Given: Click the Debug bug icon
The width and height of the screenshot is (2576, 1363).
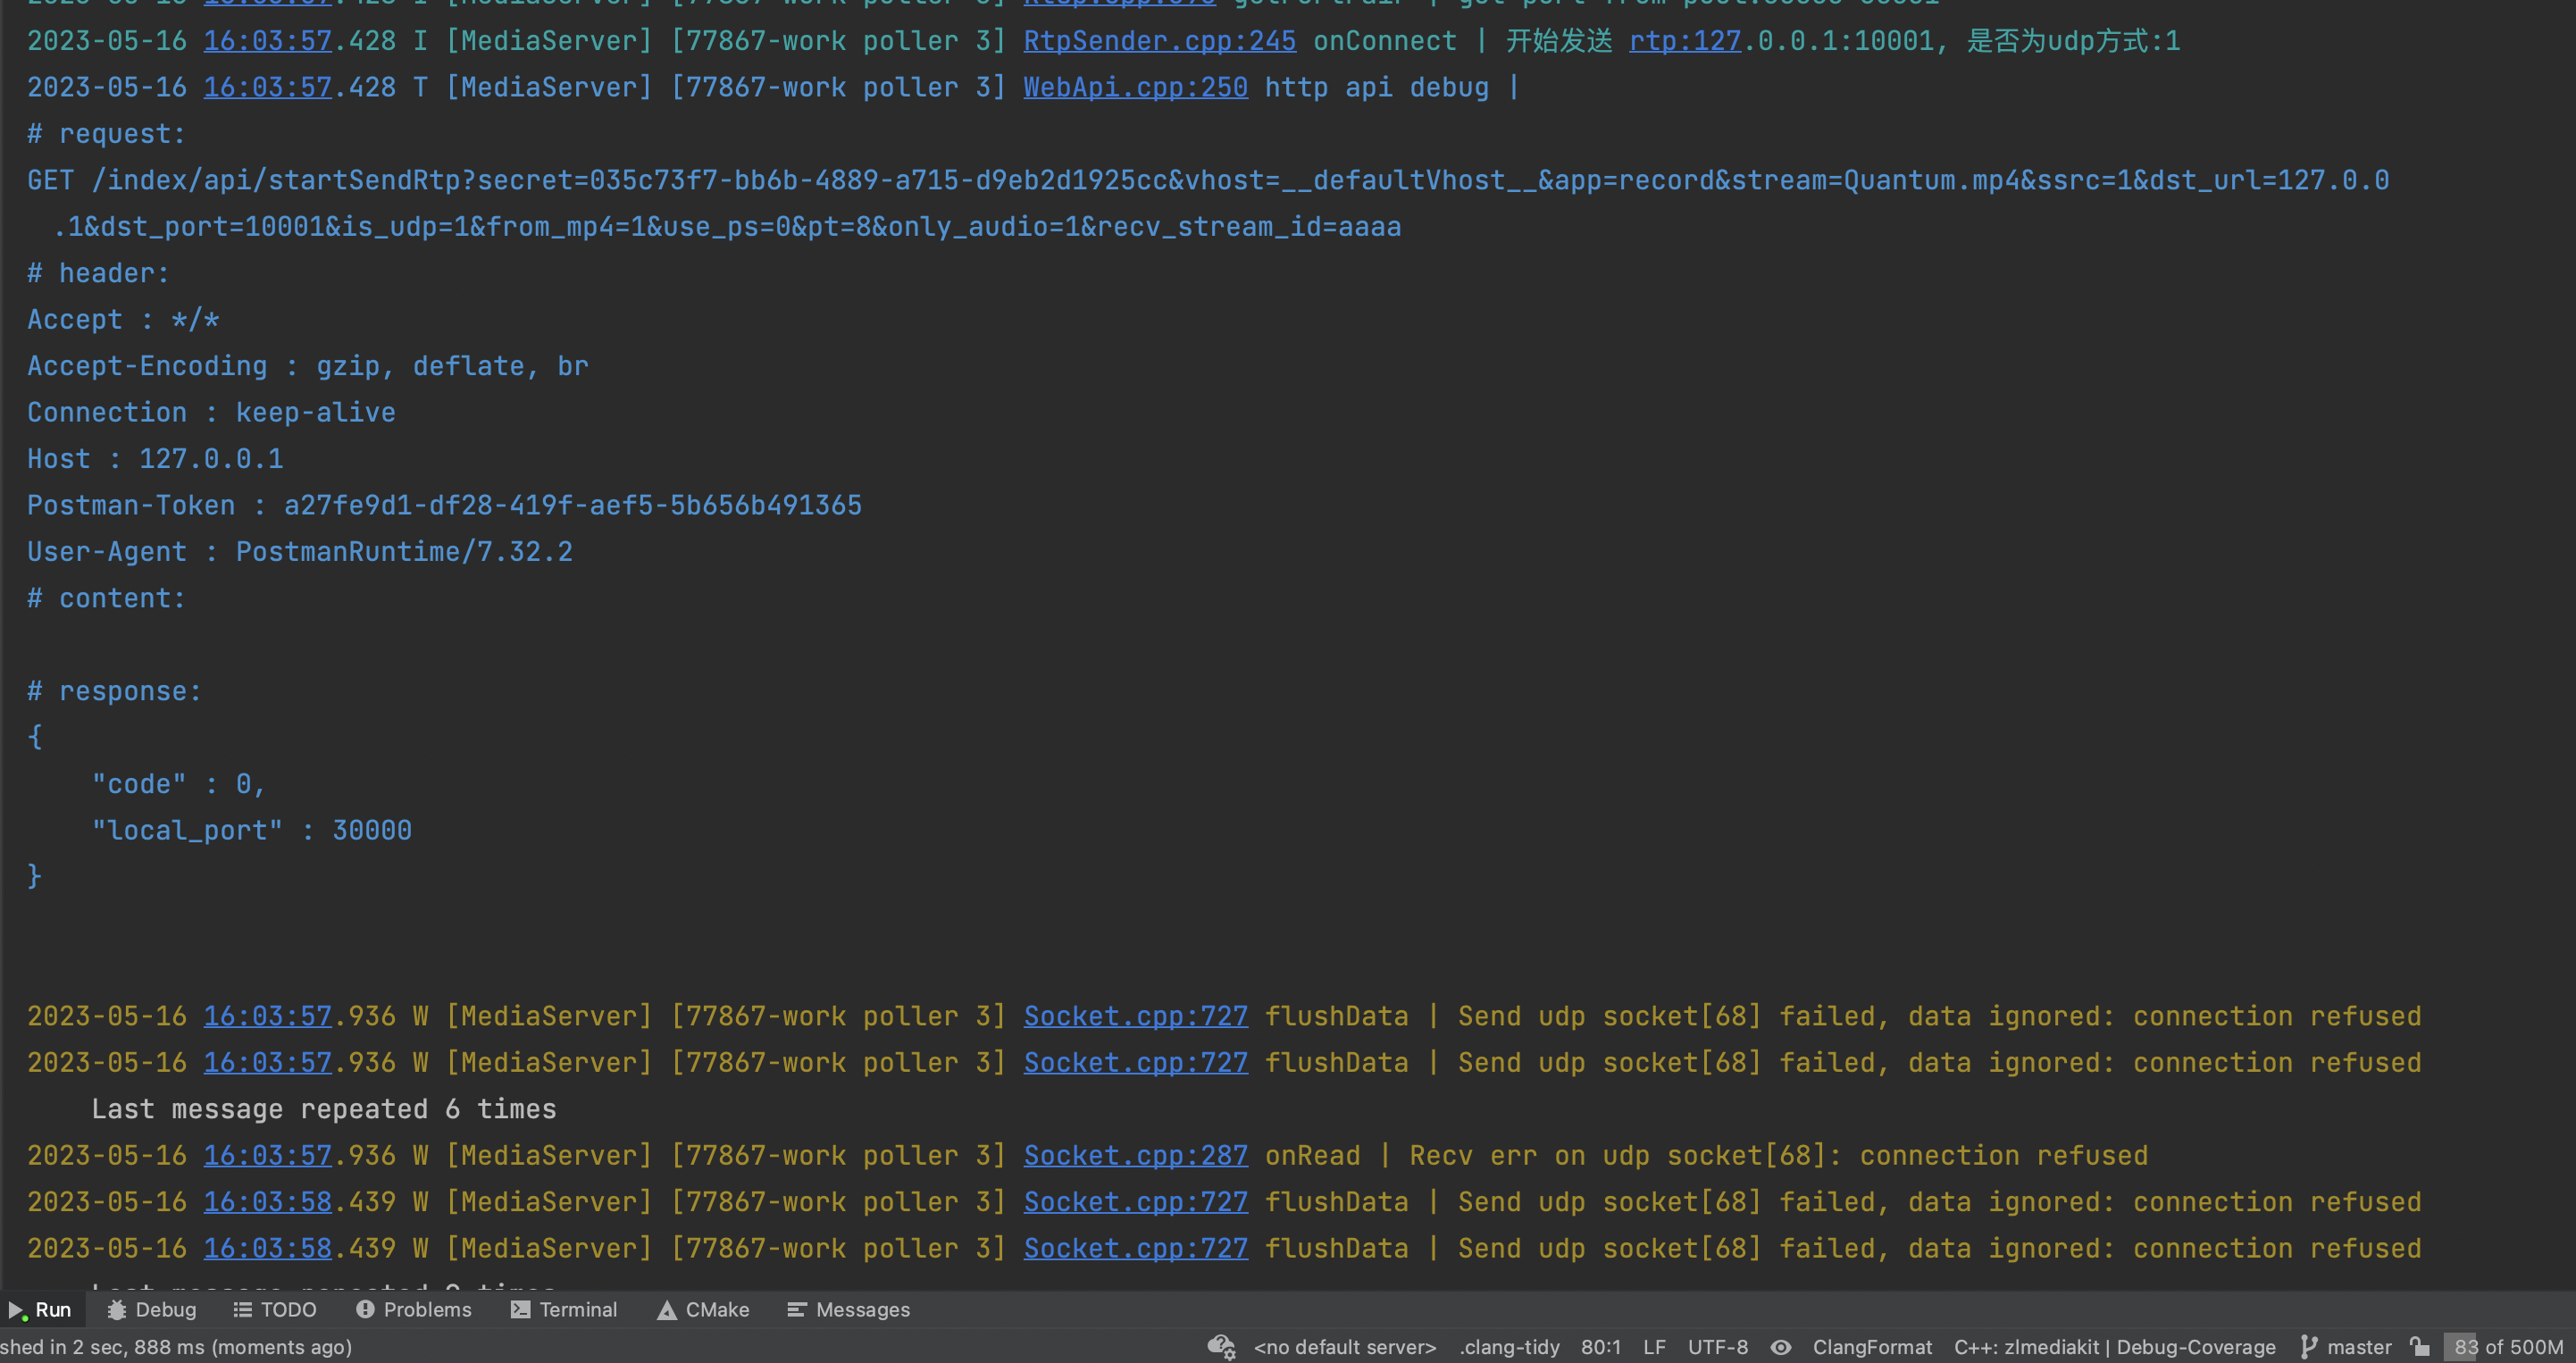Looking at the screenshot, I should click(115, 1309).
